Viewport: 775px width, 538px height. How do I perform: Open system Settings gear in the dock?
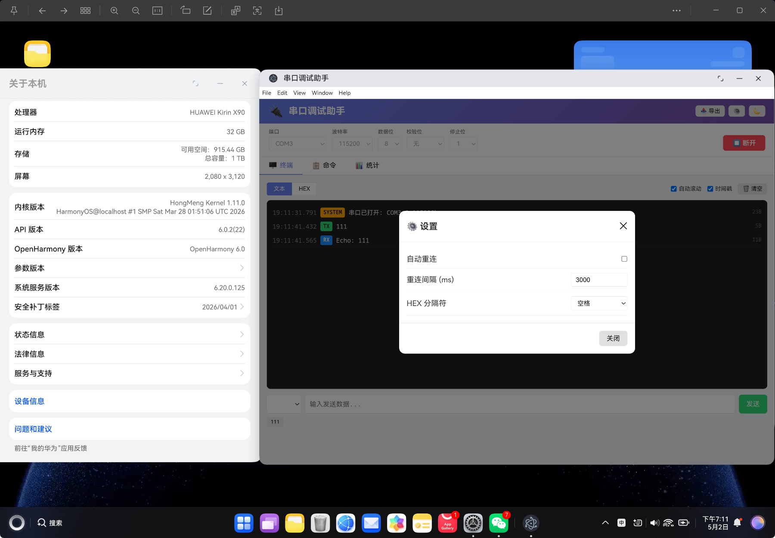473,523
